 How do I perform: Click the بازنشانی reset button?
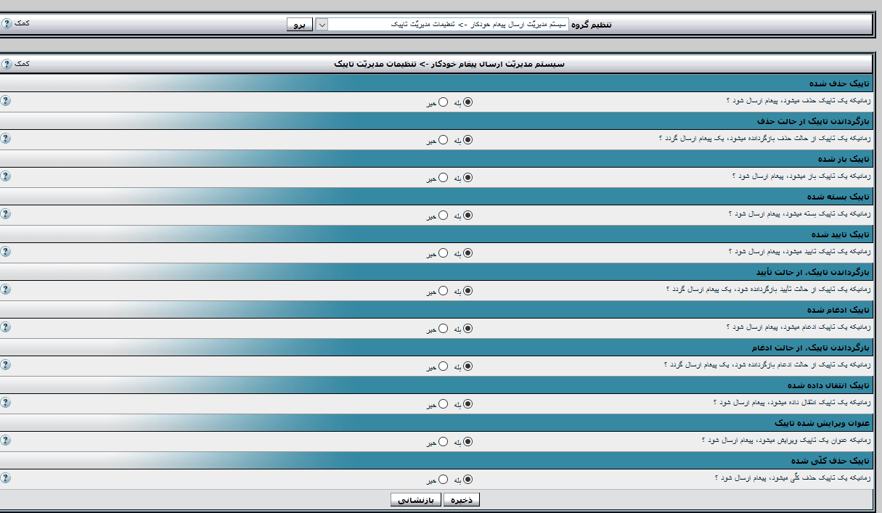(x=416, y=500)
